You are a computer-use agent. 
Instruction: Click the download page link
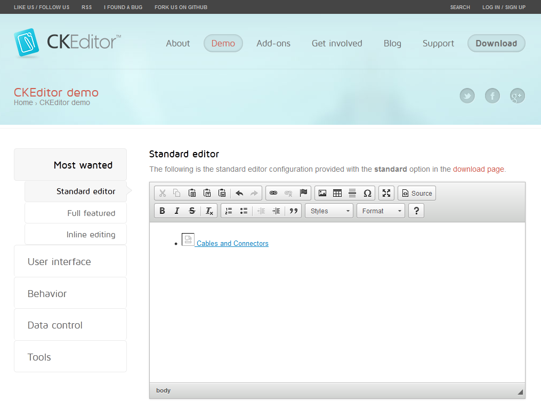[x=479, y=169]
